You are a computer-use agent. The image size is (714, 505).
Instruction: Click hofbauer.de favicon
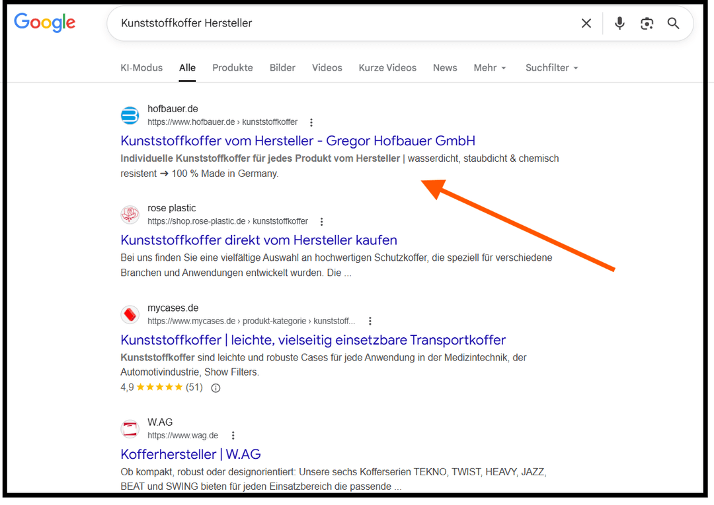point(130,115)
